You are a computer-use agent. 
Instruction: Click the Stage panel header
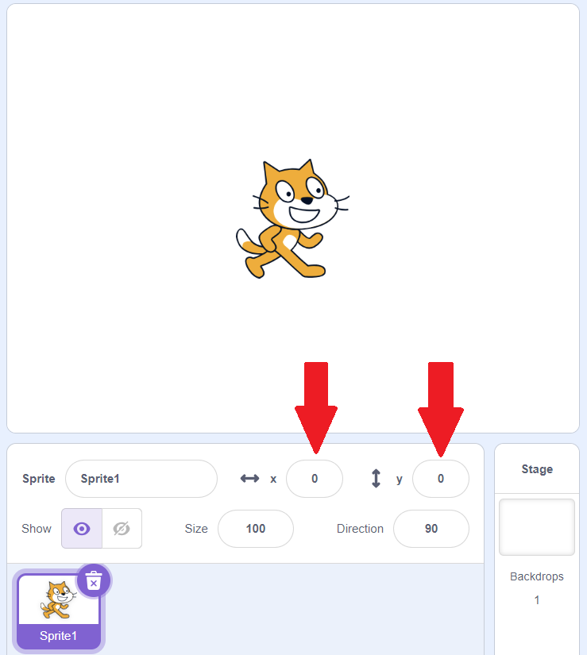click(537, 469)
